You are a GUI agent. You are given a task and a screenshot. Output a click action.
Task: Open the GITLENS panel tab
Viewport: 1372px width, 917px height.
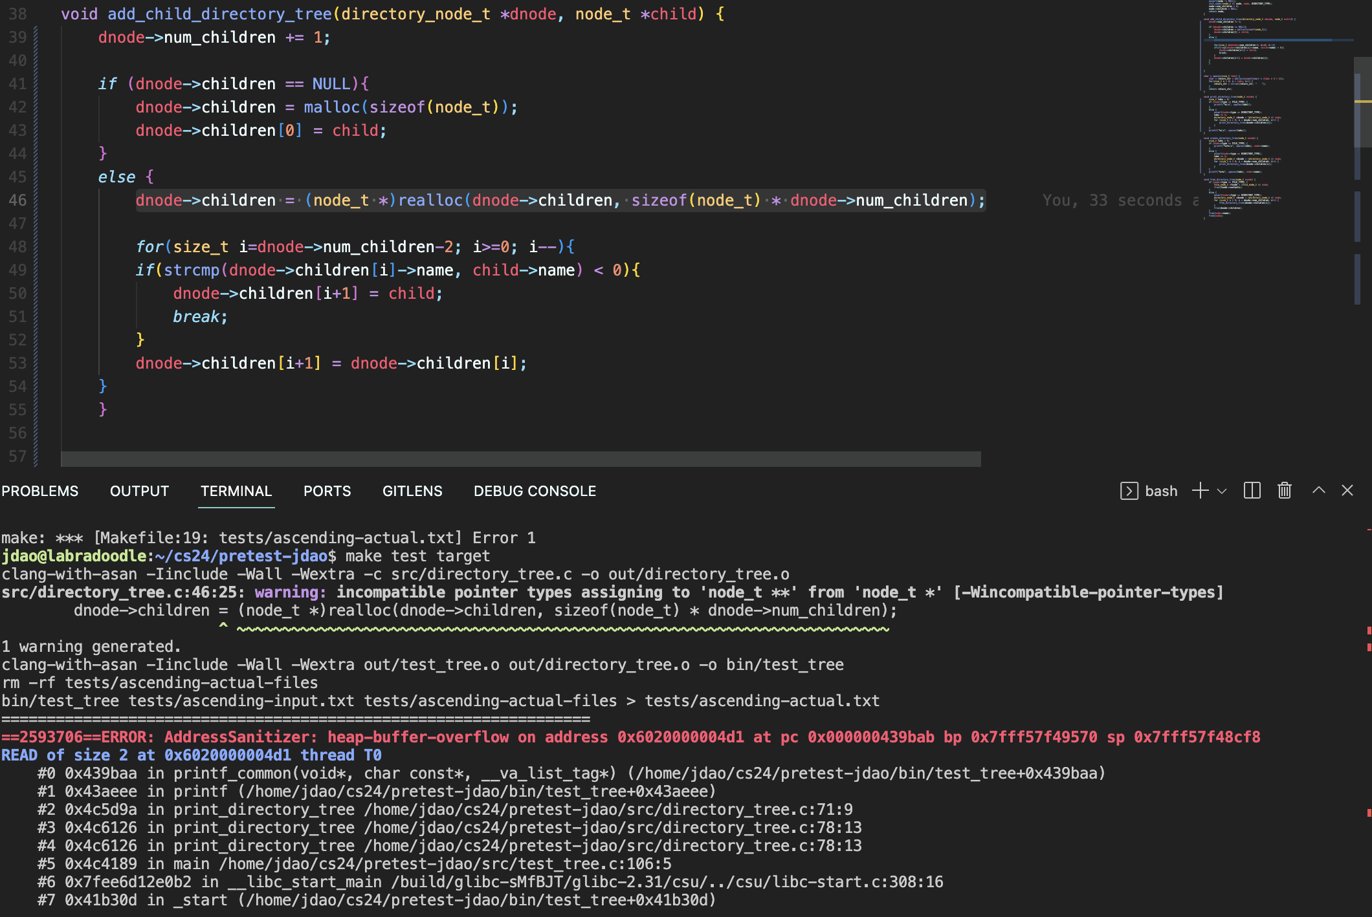[412, 491]
